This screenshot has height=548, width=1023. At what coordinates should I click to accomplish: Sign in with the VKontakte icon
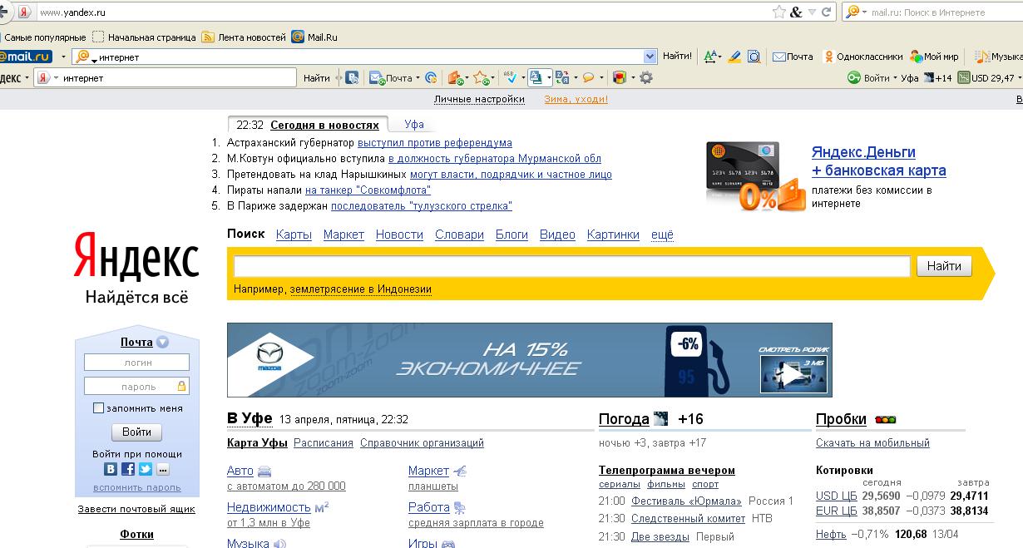110,469
